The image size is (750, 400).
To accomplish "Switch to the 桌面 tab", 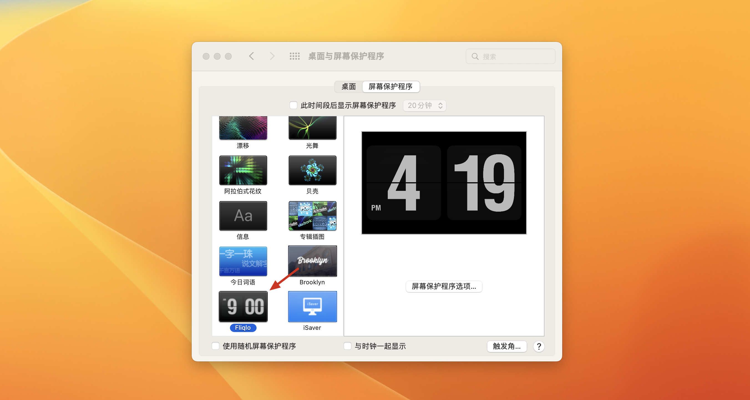I will (x=348, y=87).
